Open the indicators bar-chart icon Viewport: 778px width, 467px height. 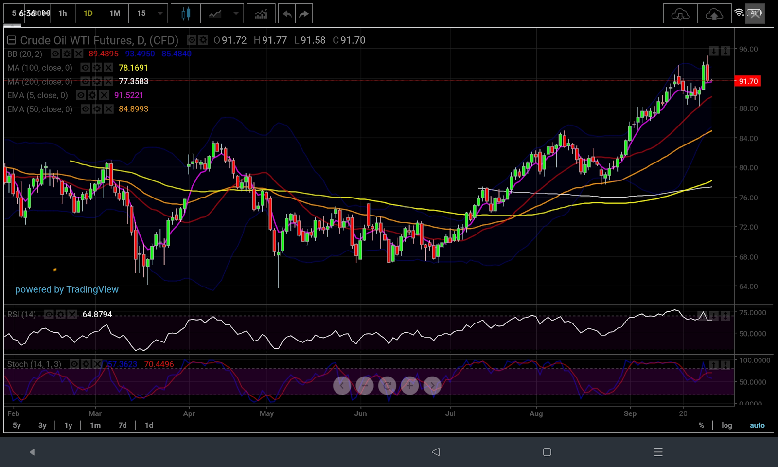tap(261, 14)
